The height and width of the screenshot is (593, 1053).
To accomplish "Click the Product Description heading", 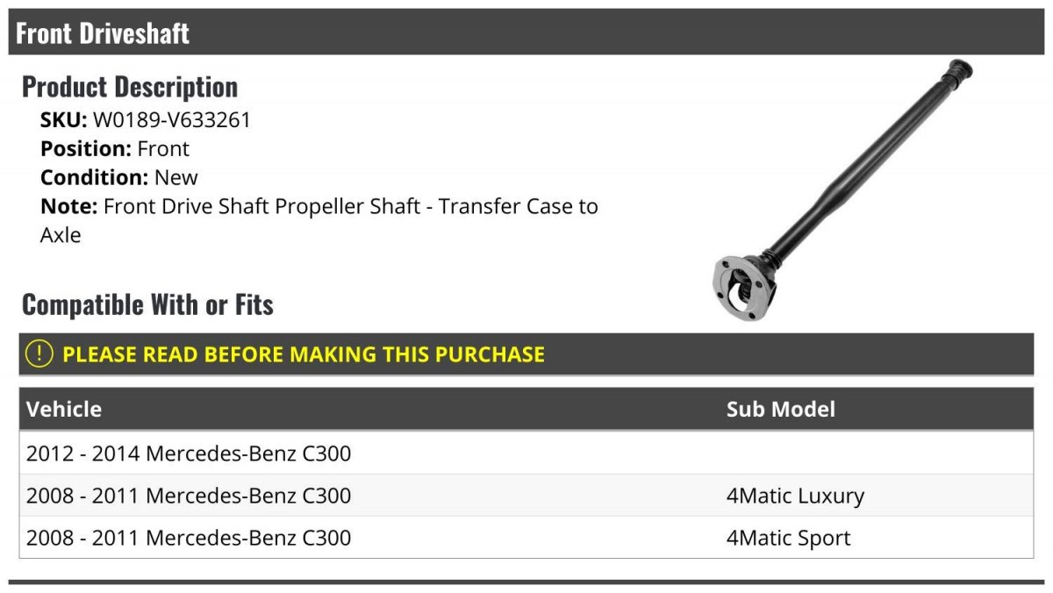I will click(130, 87).
